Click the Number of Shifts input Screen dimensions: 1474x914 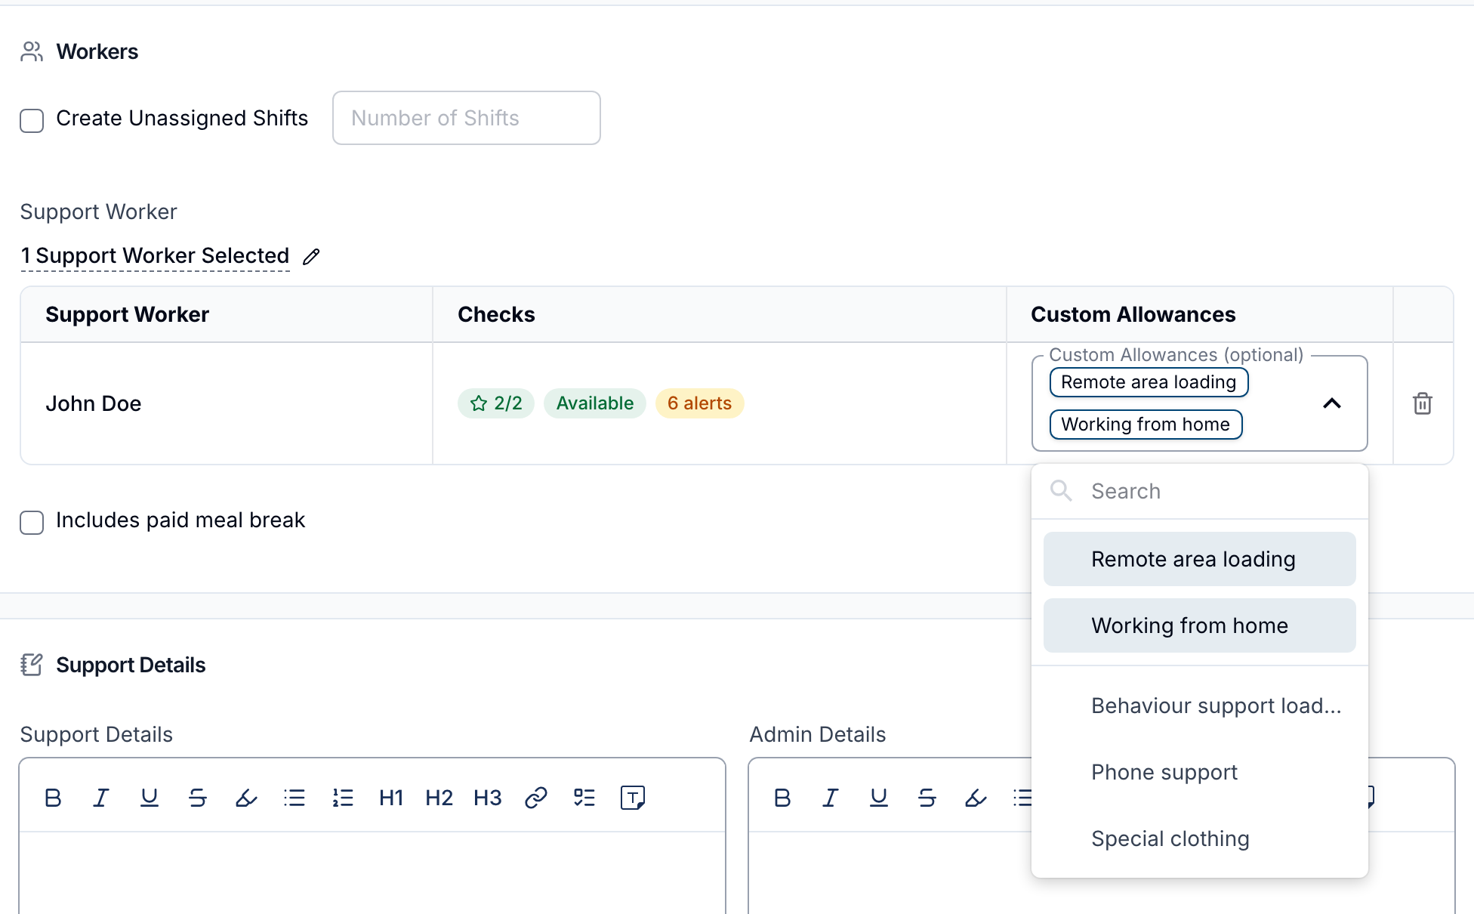(467, 118)
